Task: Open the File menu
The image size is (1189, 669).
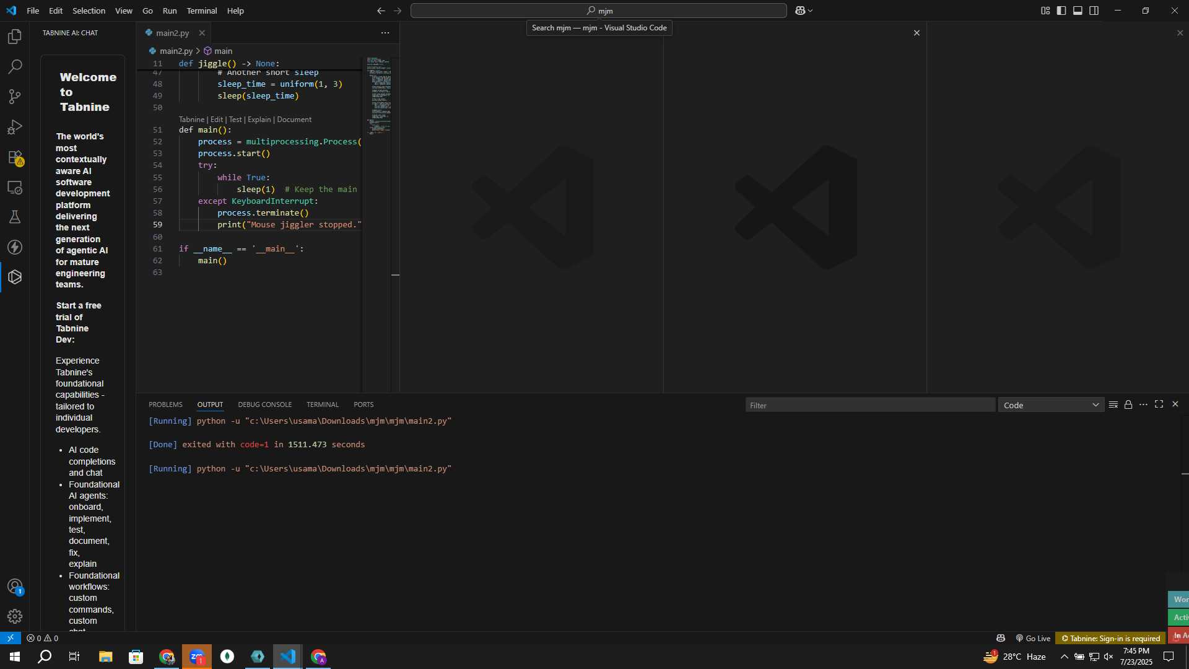Action: pos(33,11)
